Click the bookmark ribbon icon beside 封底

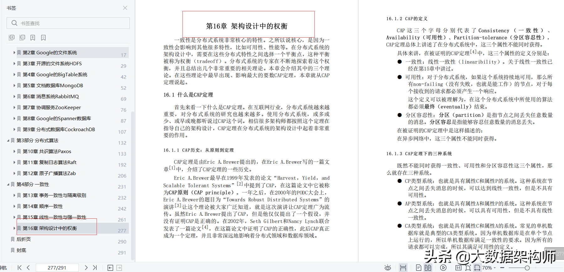13,250
